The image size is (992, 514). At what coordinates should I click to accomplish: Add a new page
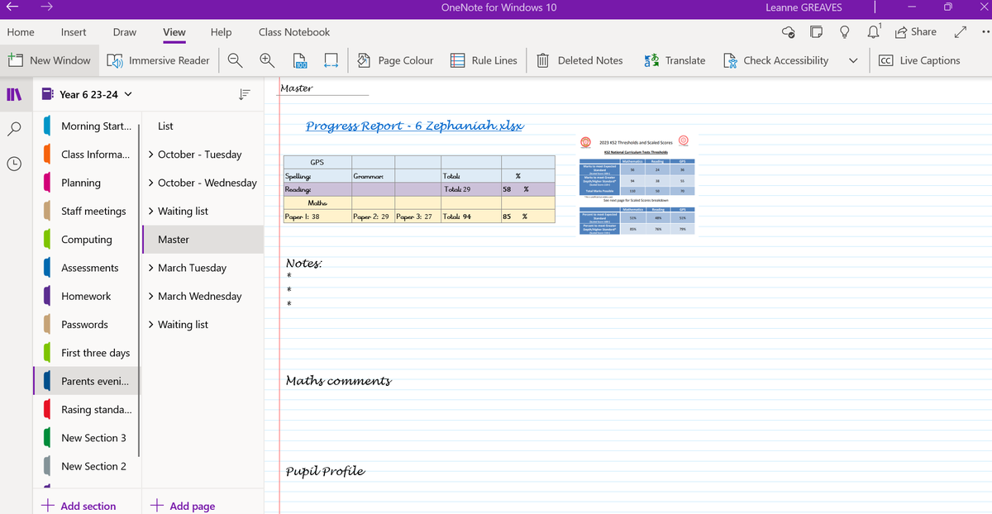point(183,506)
